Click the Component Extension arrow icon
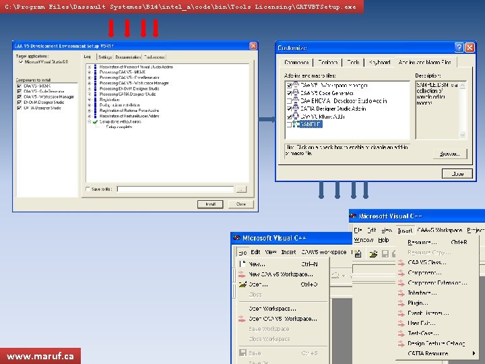This screenshot has width=485, height=364. 401,283
